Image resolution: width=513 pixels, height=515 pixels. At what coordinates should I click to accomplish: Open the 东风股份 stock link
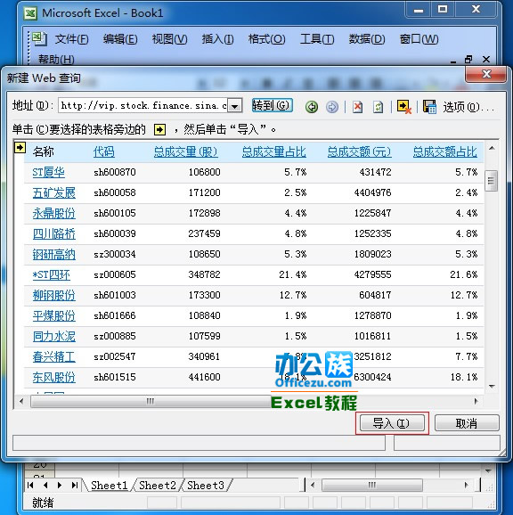coord(53,378)
